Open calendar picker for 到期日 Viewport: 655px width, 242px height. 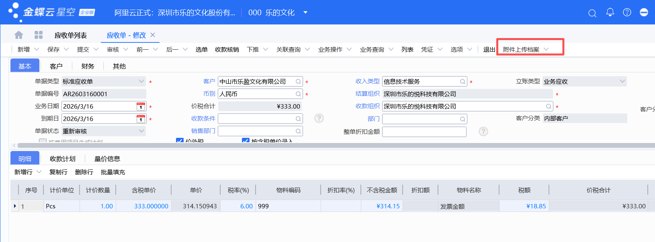point(141,119)
